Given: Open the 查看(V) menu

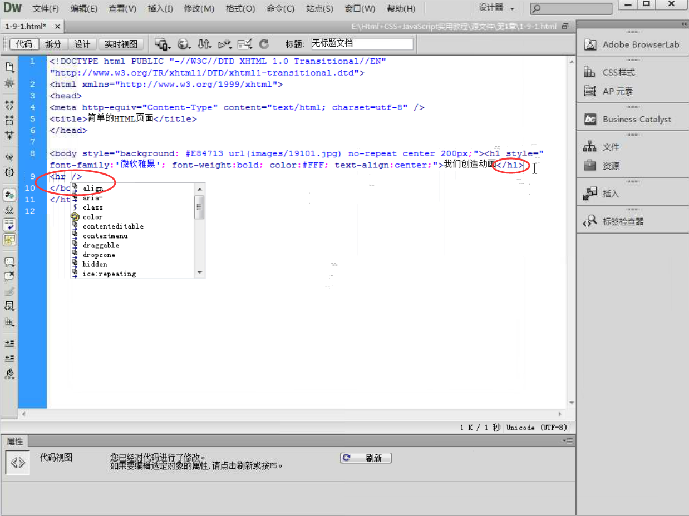Looking at the screenshot, I should 122,8.
